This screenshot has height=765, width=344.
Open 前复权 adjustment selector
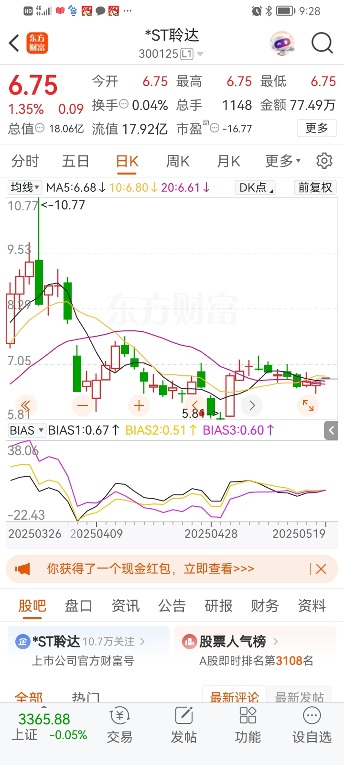coord(315,187)
